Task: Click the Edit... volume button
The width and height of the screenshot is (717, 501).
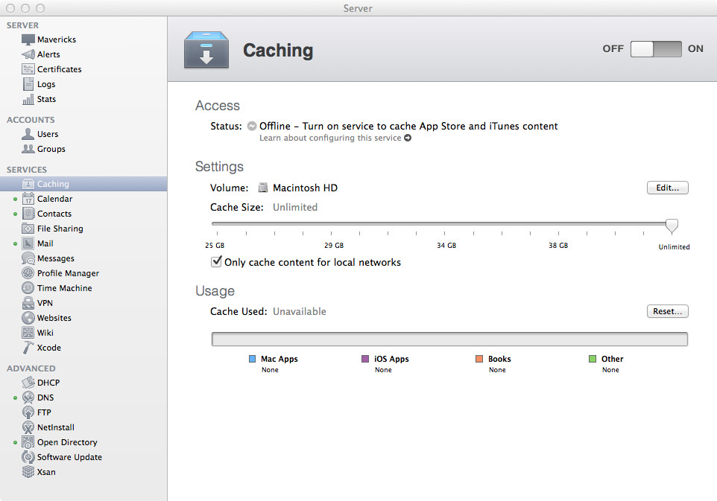Action: click(x=667, y=188)
